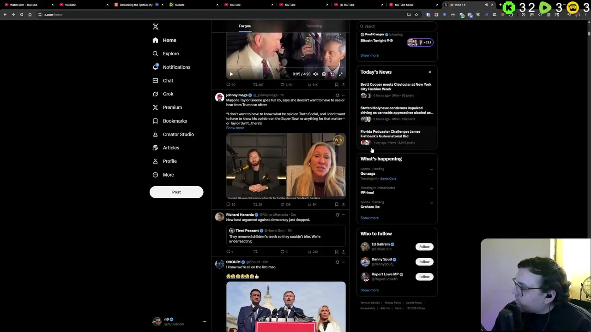This screenshot has height=332, width=591.
Task: Close the Today's News panel
Action: [x=430, y=72]
